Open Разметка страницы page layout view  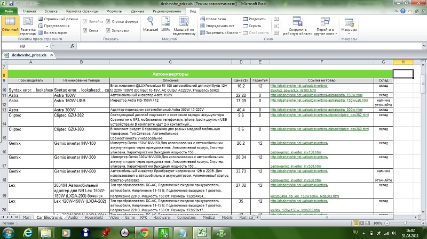[28, 26]
